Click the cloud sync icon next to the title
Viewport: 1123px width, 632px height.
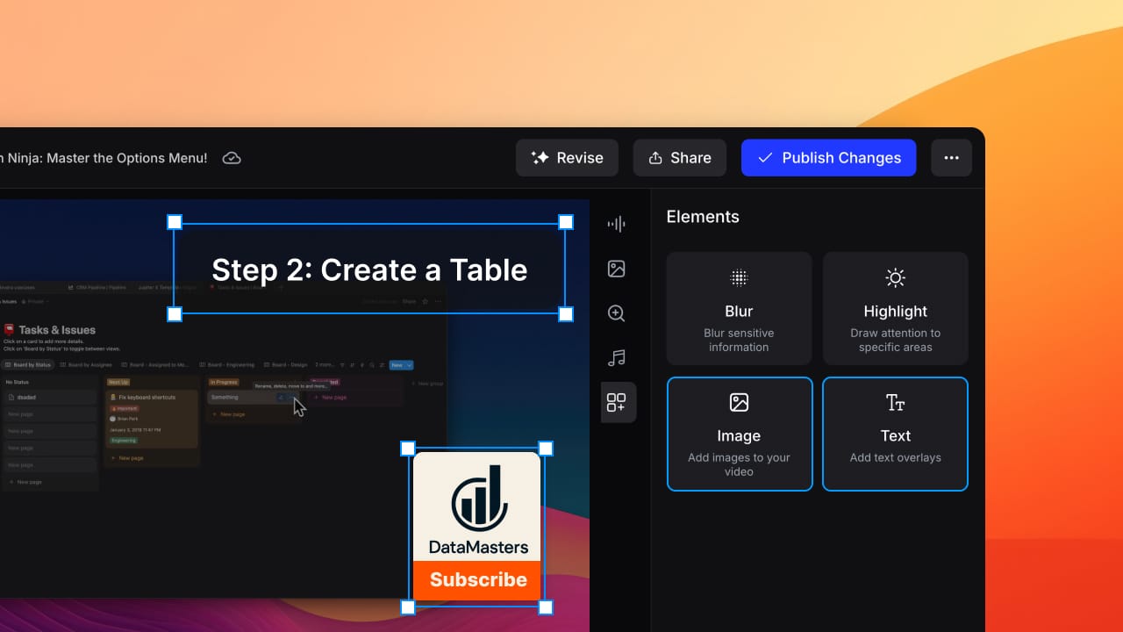pyautogui.click(x=231, y=158)
